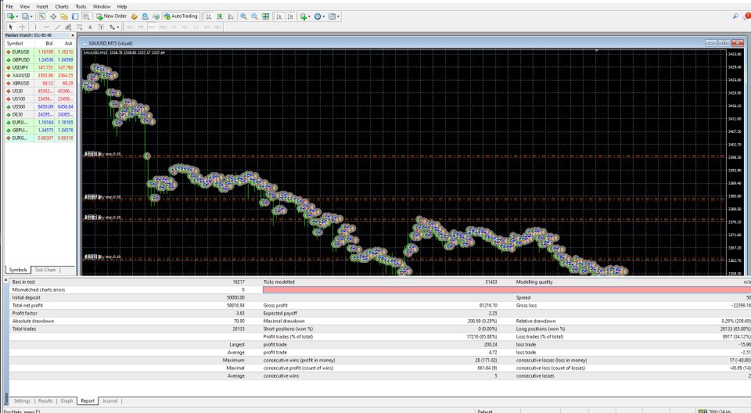The height and width of the screenshot is (413, 751).
Task: Toggle the Strategy Tester panel
Action: click(x=86, y=16)
